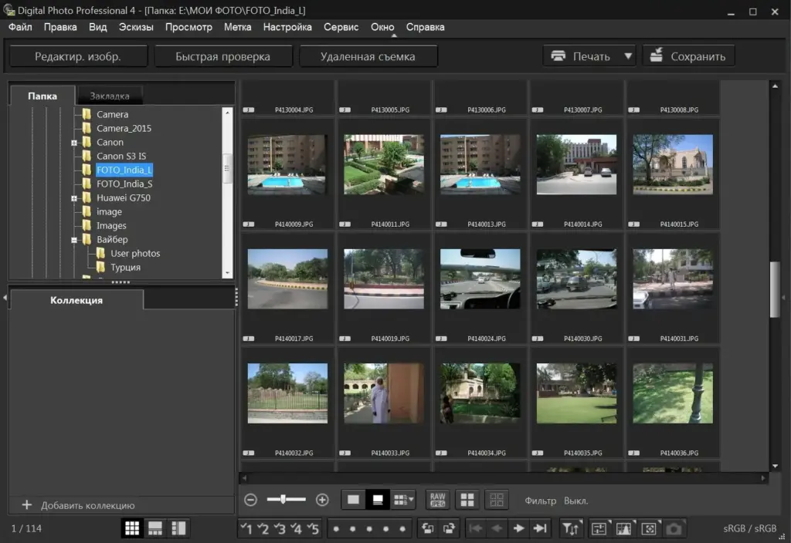Select thumbnail with info view mode

(377, 500)
